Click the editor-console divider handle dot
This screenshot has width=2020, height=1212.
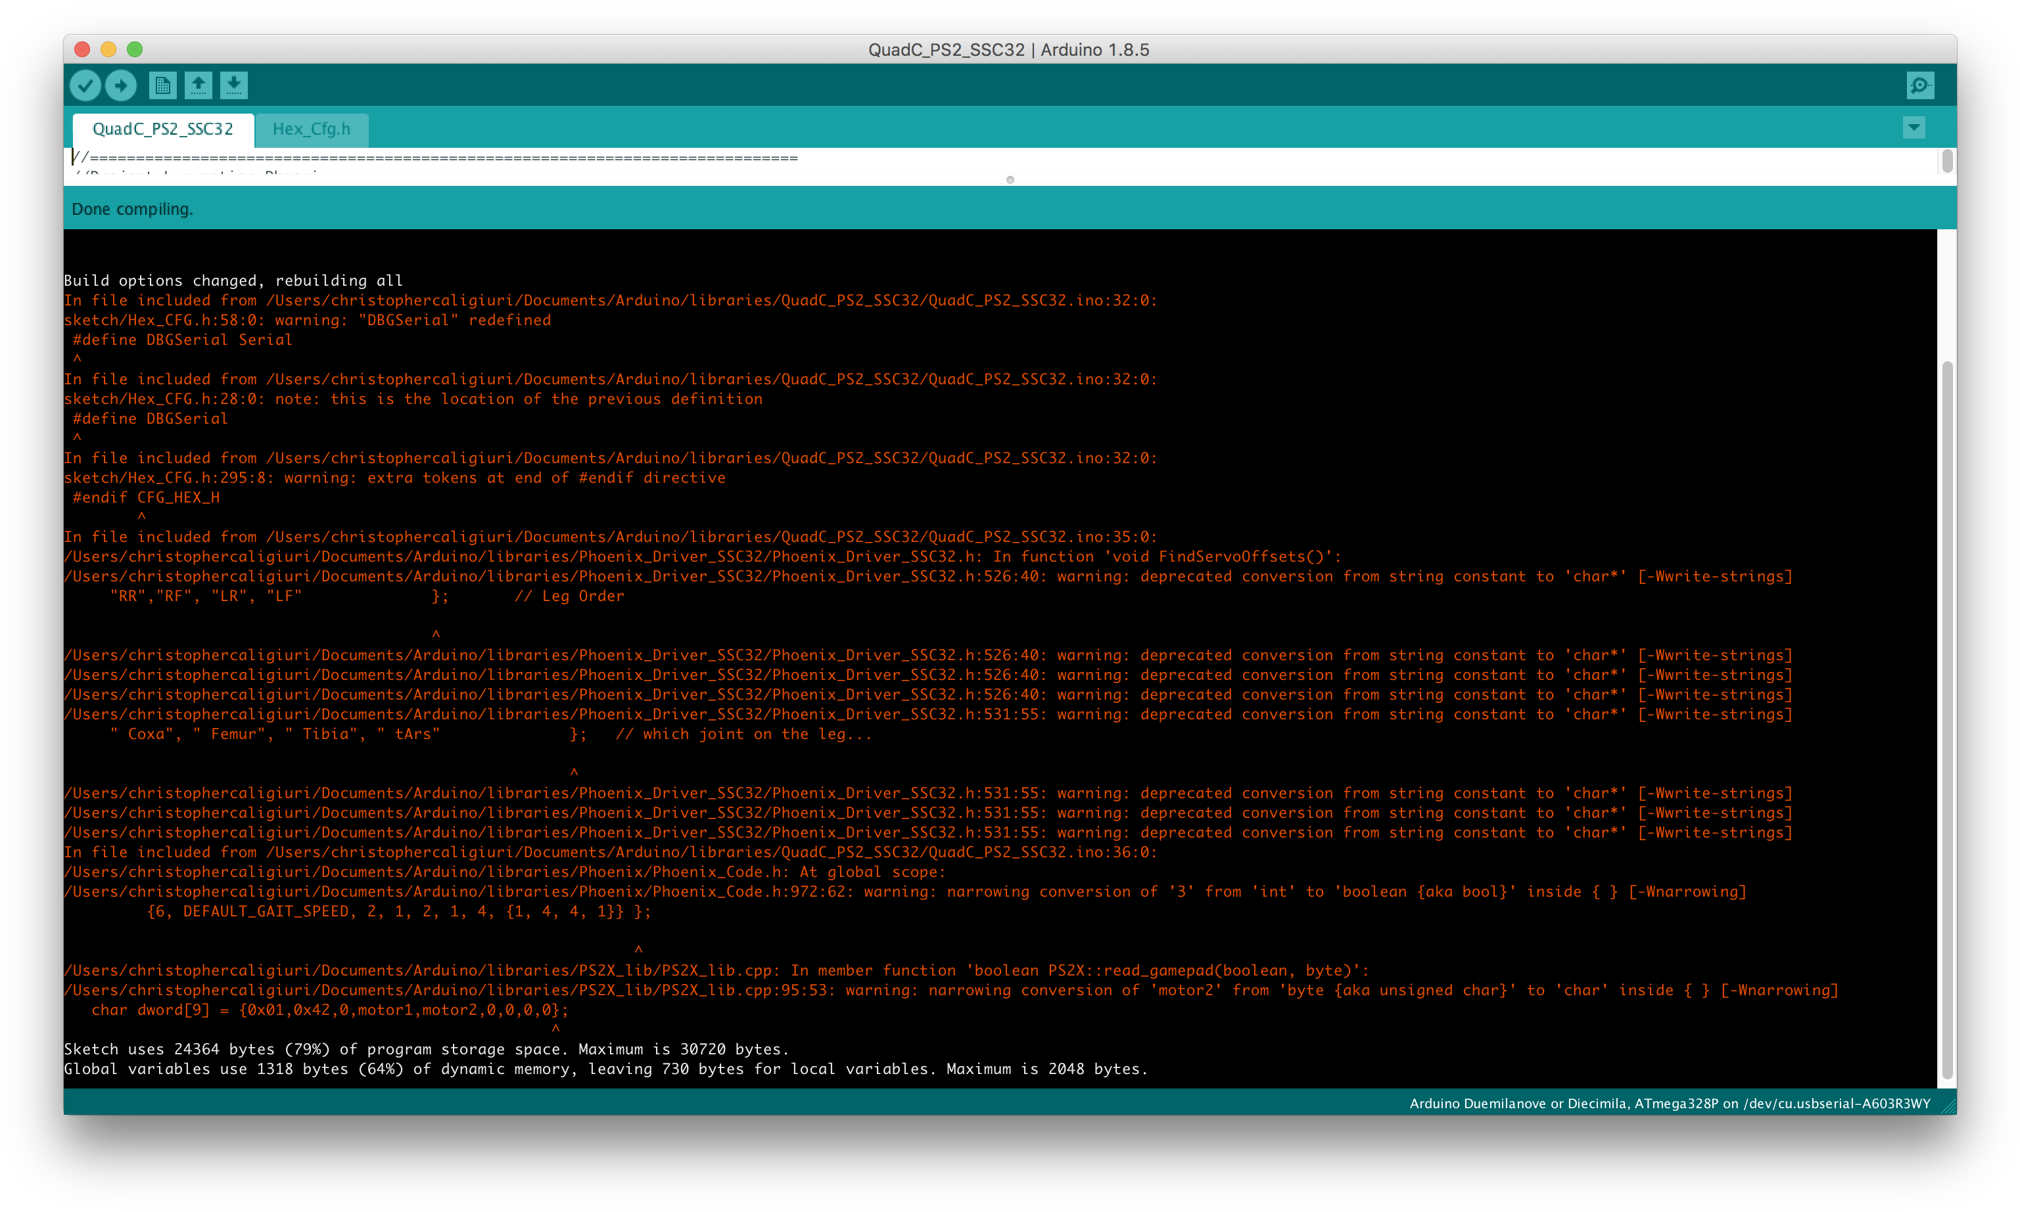click(x=1010, y=180)
